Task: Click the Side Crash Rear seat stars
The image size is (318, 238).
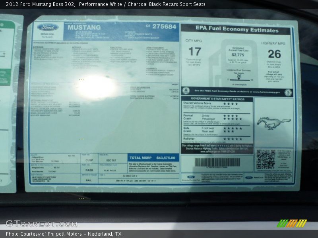Action: click(x=229, y=131)
